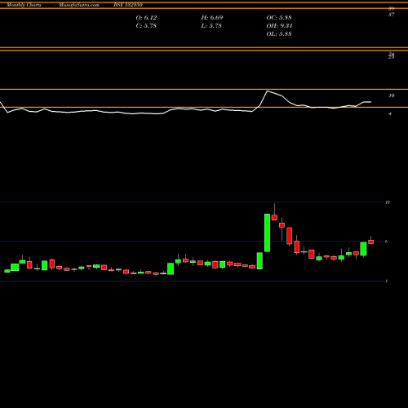Click the 'OL: 5.88' value
Image resolution: width=408 pixels, height=408 pixels.
279,34
